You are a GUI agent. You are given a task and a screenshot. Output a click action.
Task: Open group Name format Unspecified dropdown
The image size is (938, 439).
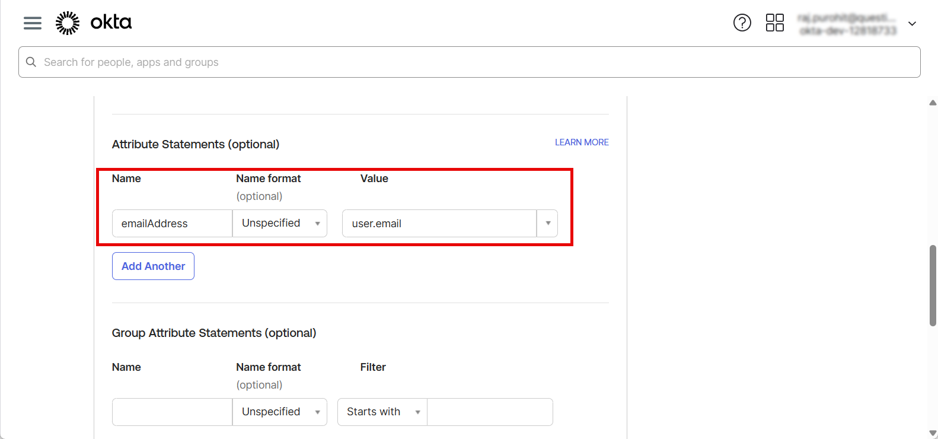(280, 412)
